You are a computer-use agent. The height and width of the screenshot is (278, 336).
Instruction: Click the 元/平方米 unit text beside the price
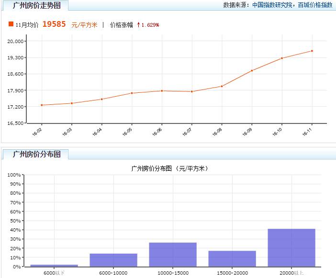coord(84,25)
